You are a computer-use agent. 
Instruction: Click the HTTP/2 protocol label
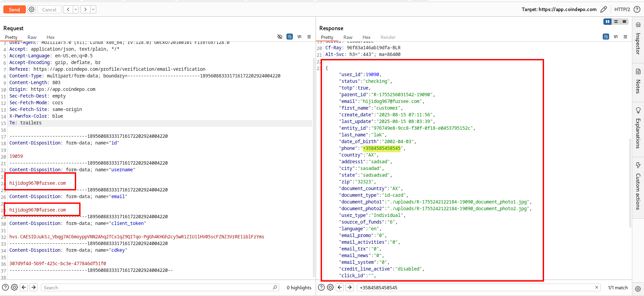tap(622, 9)
